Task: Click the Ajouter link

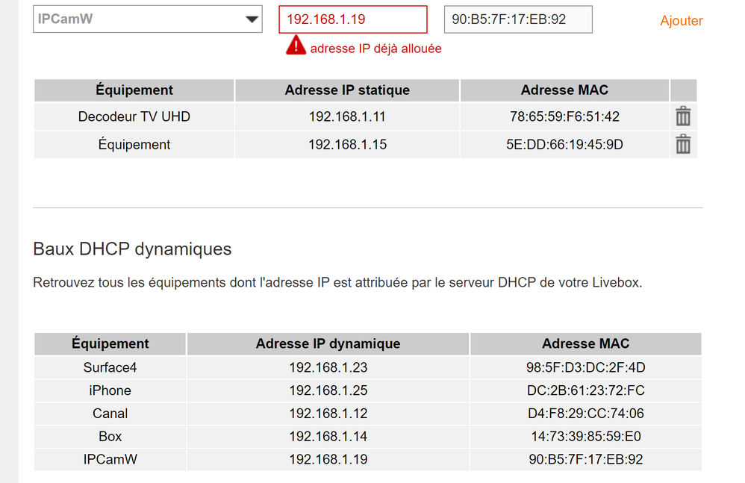Action: point(681,21)
